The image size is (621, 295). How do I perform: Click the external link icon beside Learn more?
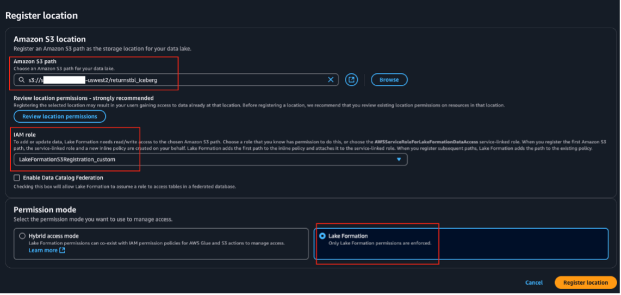[62, 250]
